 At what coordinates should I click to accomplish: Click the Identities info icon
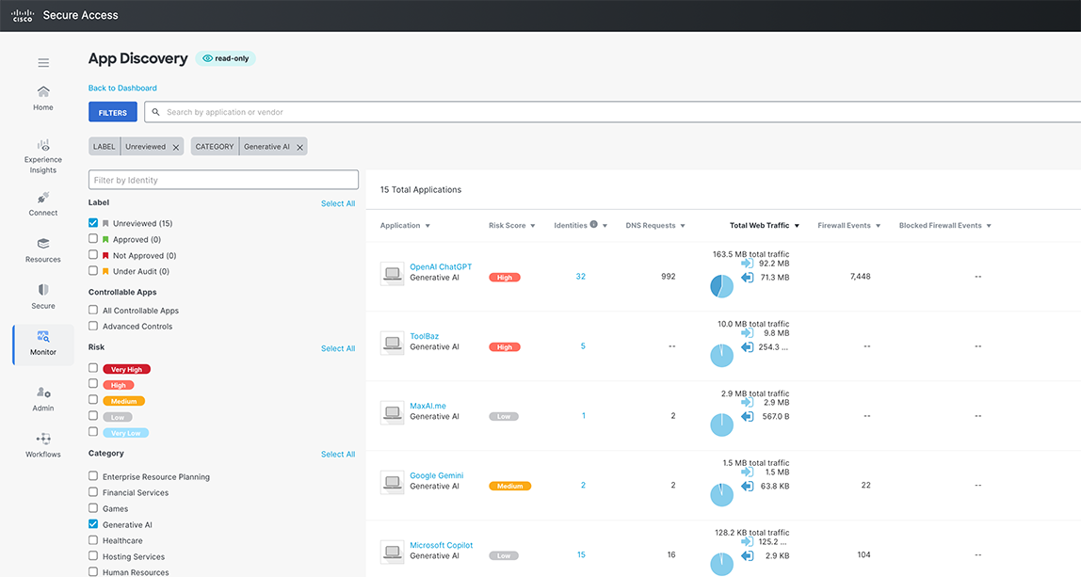point(593,225)
